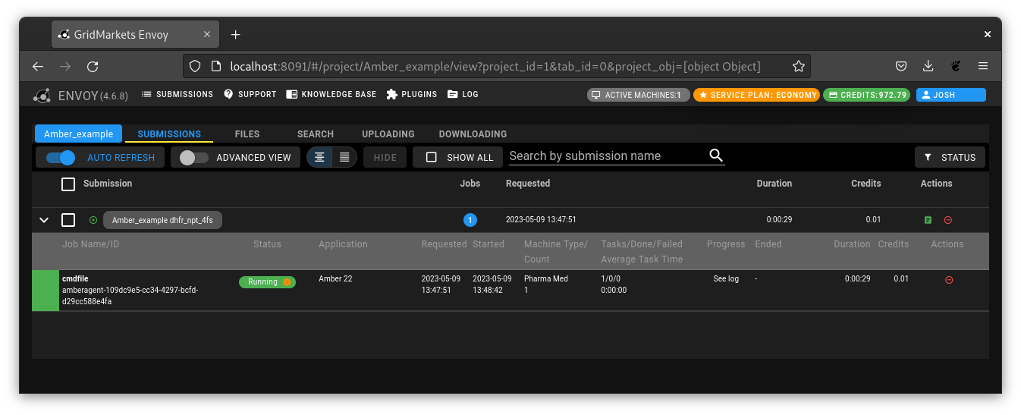Click the submission log green document icon

coord(928,220)
